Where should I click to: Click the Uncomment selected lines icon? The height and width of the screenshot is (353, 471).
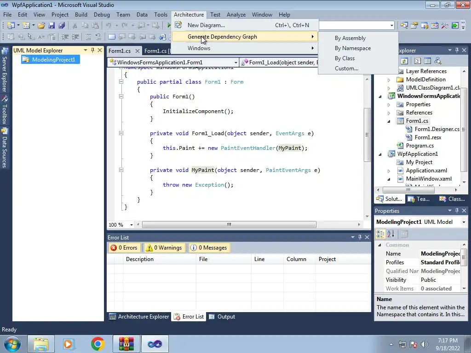(x=98, y=37)
